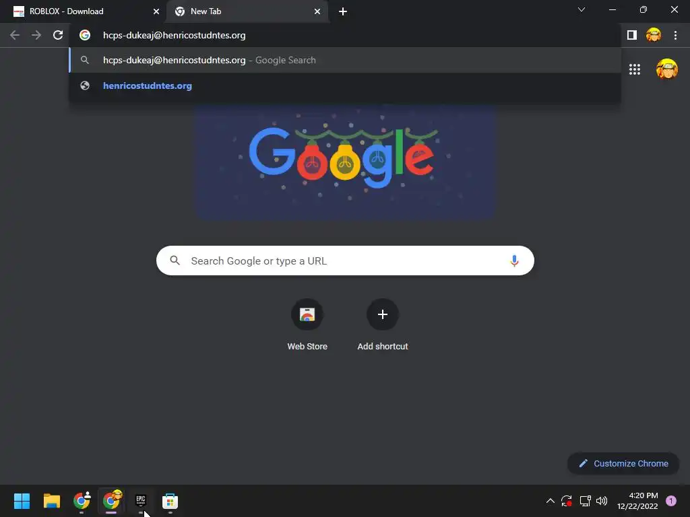
Task: Close the ROBLOX - Download tab
Action: 156,11
